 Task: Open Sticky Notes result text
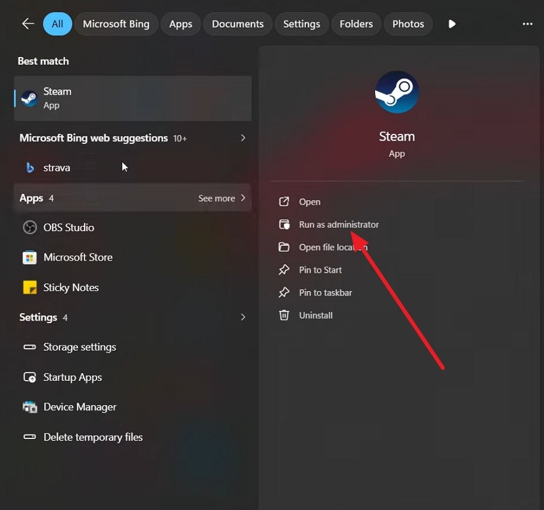coord(71,287)
